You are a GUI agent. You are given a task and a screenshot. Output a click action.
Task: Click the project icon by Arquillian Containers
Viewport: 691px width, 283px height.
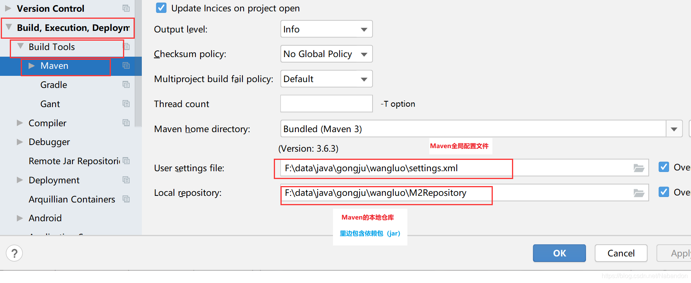[x=126, y=199]
